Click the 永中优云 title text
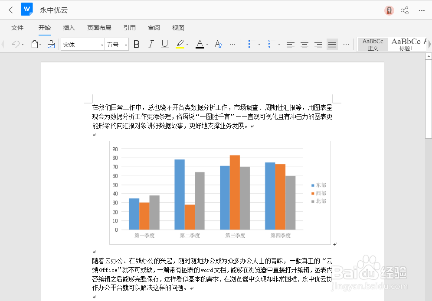The image size is (432, 301). pyautogui.click(x=54, y=10)
